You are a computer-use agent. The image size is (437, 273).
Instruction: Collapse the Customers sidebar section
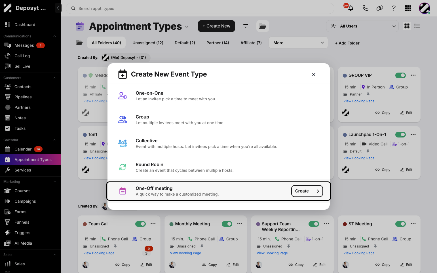click(x=55, y=78)
